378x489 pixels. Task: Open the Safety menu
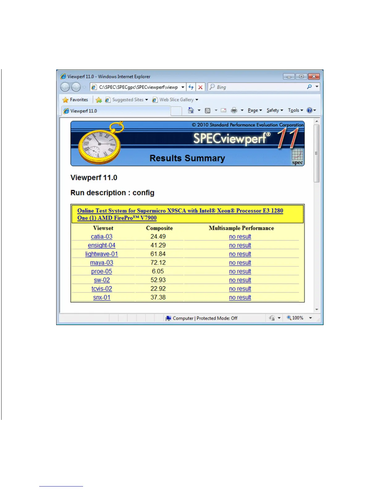(x=275, y=110)
